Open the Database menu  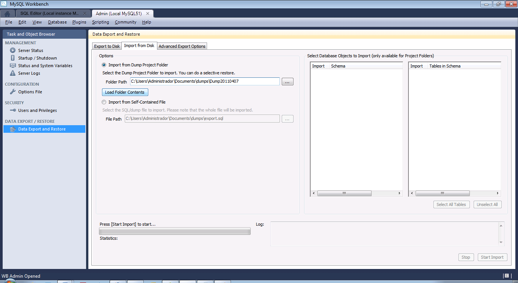pyautogui.click(x=57, y=22)
